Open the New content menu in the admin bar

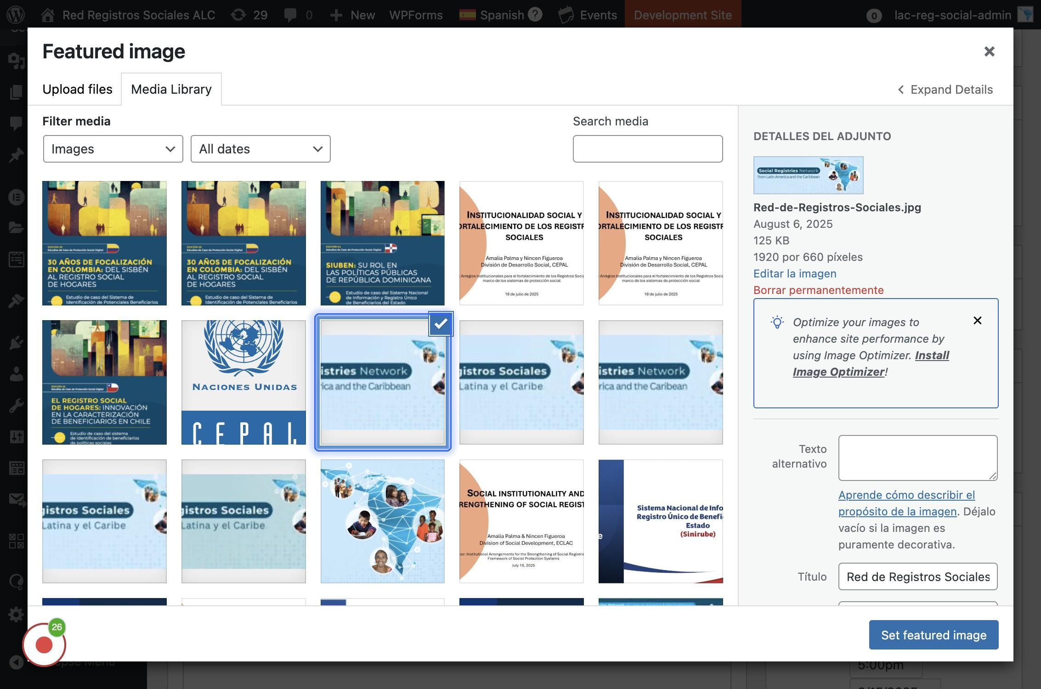[352, 15]
